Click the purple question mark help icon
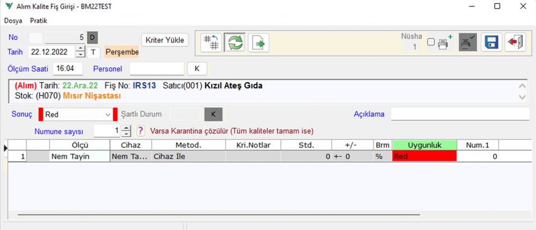 tap(141, 131)
